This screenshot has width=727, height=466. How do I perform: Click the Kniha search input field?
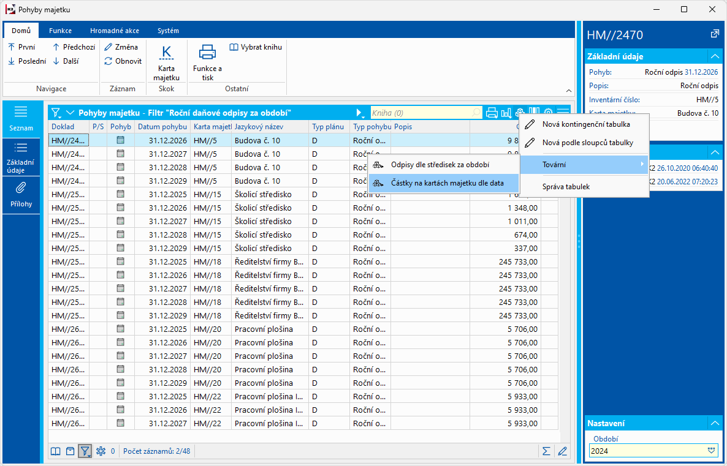[422, 113]
